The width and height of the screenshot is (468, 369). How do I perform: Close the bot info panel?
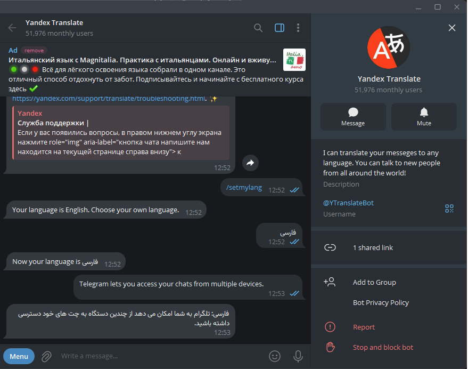(x=452, y=28)
